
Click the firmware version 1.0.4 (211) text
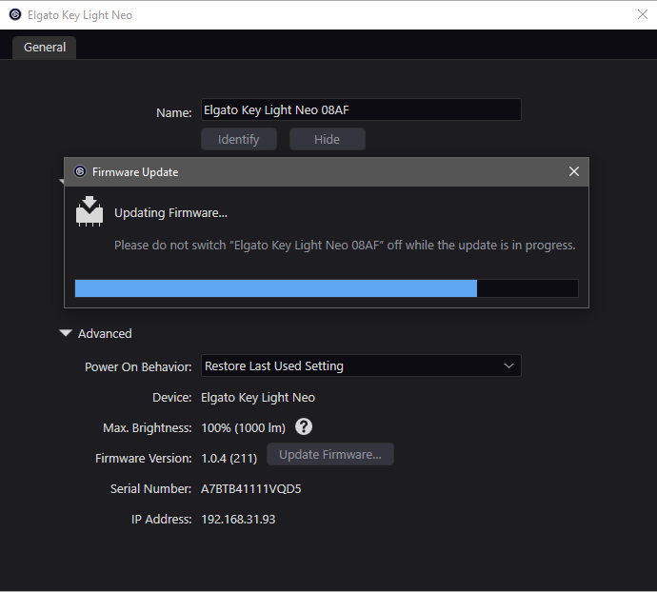(x=229, y=459)
